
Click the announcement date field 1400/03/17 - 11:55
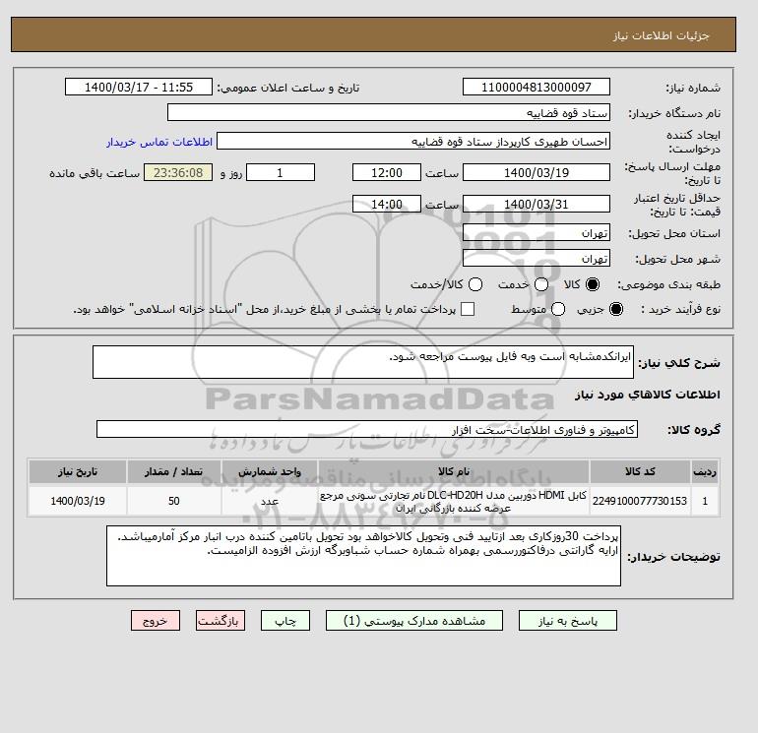(139, 87)
